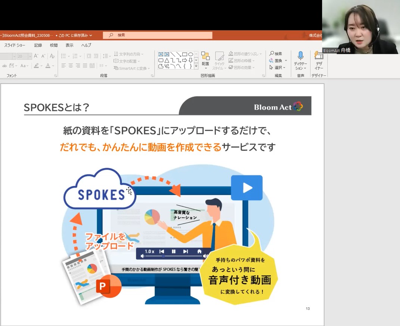This screenshot has height=326, width=400.
Task: Open the columns layout dropdown
Action: coord(103,66)
